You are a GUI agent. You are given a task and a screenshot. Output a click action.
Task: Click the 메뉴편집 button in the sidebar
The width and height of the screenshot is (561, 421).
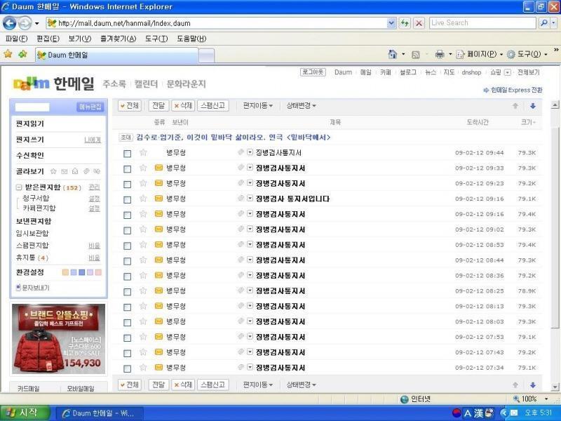tap(90, 107)
